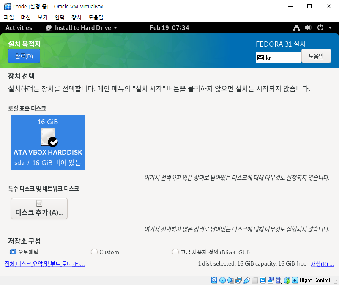Image resolution: width=339 pixels, height=285 pixels.
Task: Click the VirtualBox window title icon
Action: click(x=7, y=6)
